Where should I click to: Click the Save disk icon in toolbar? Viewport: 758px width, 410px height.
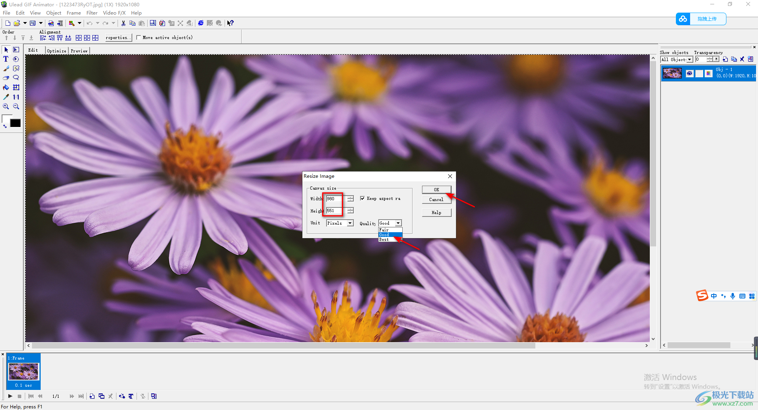pos(33,23)
